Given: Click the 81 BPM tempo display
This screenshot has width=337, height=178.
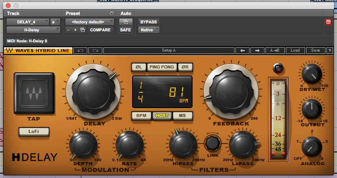Looking at the screenshot, I should click(178, 95).
